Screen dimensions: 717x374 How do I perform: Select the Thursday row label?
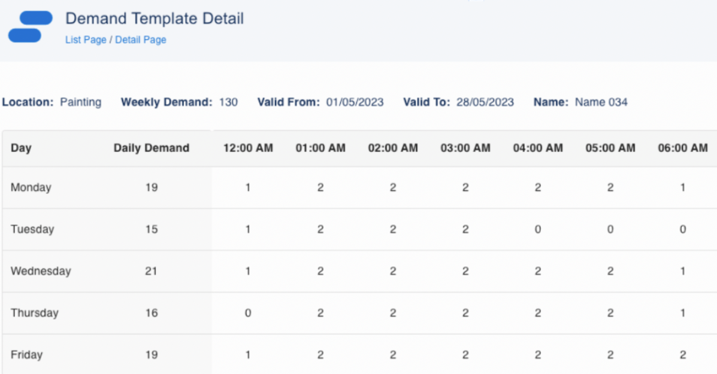(34, 313)
